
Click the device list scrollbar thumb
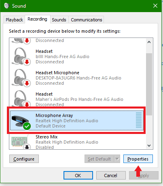(x=149, y=84)
